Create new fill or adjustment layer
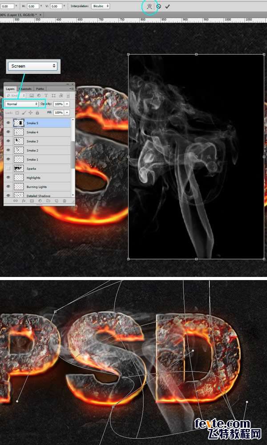Screen dimensions: 267x445 (40, 200)
